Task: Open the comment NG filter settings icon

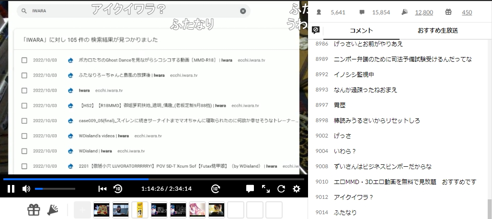Action: [316, 30]
